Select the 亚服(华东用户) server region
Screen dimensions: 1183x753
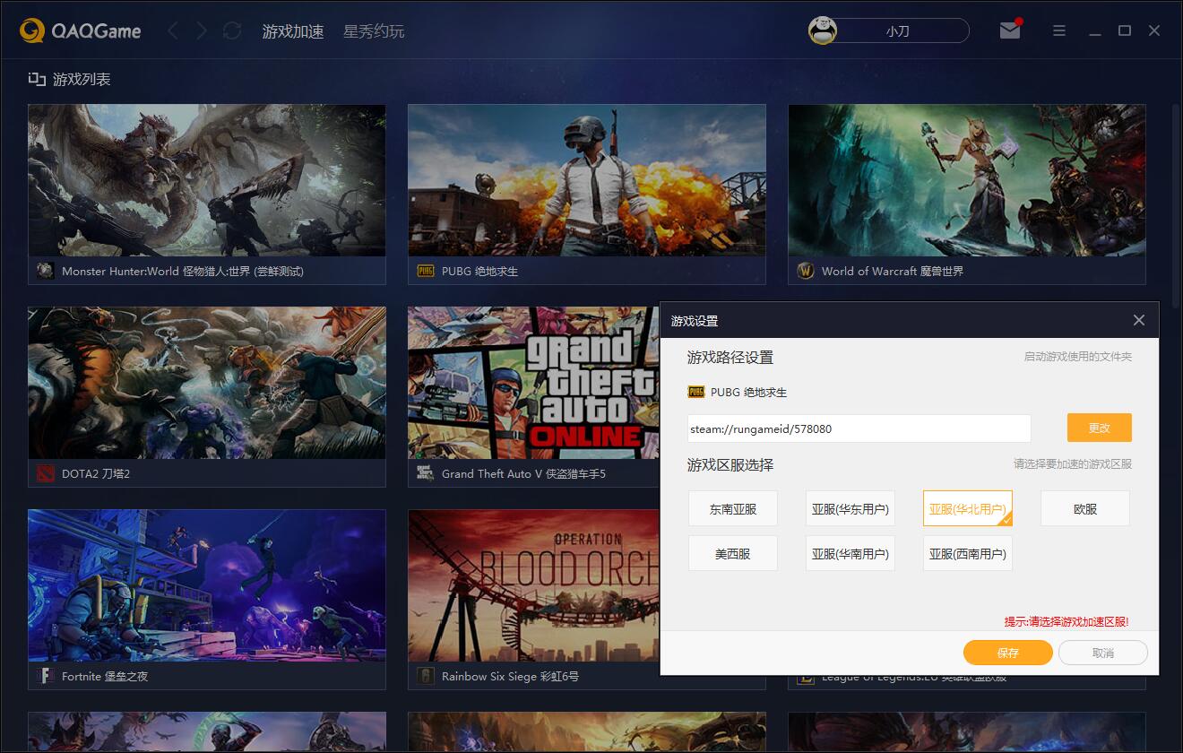[x=850, y=508]
